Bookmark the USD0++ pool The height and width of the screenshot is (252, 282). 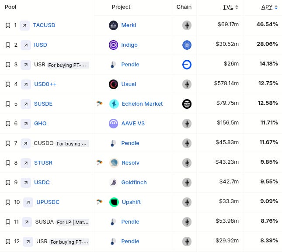click(x=8, y=84)
